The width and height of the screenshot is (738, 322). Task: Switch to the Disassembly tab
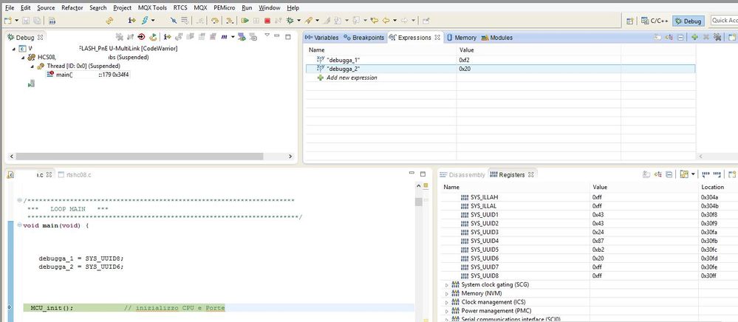(x=462, y=174)
